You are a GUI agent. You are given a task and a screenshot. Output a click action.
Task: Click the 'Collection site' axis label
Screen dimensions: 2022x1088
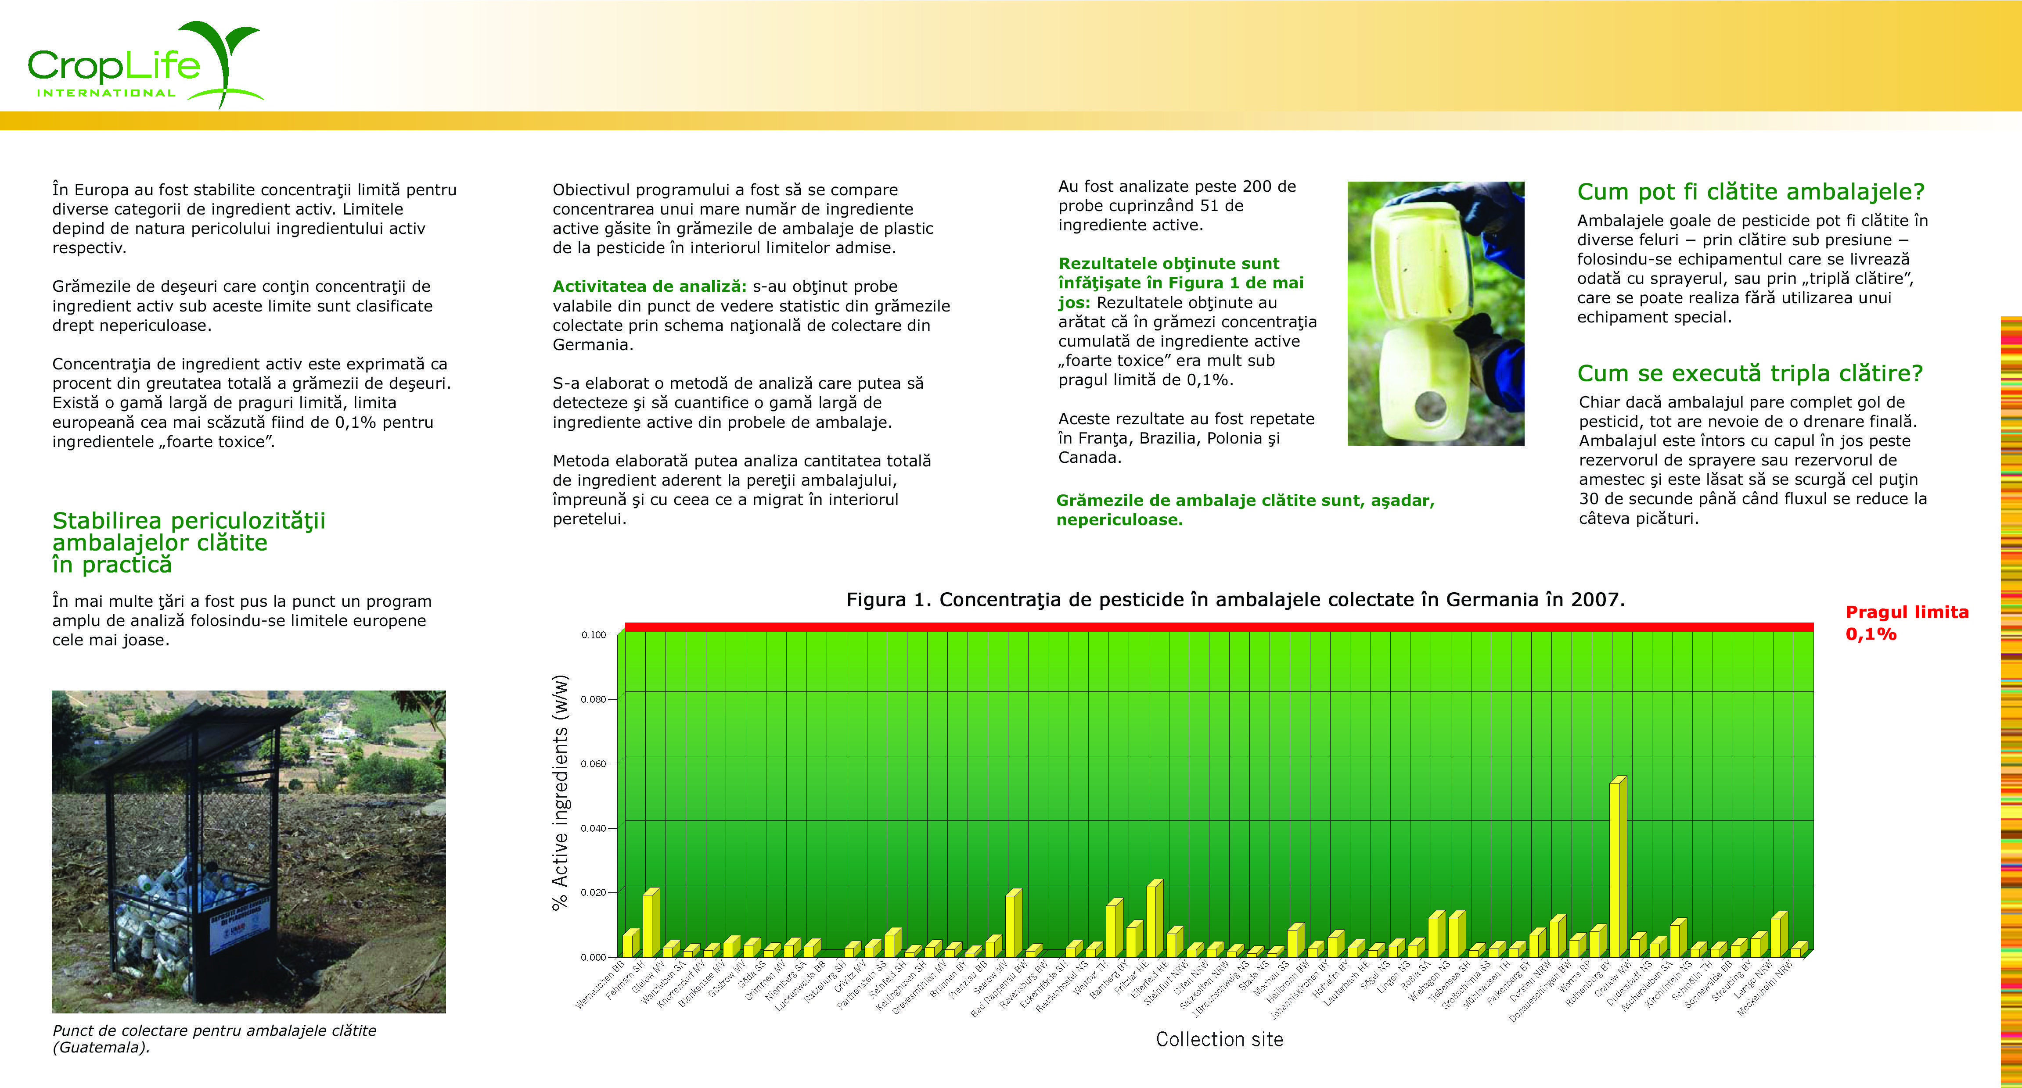tap(1219, 1039)
